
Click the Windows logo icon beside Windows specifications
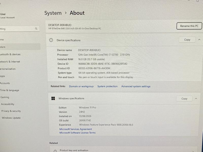53,98
